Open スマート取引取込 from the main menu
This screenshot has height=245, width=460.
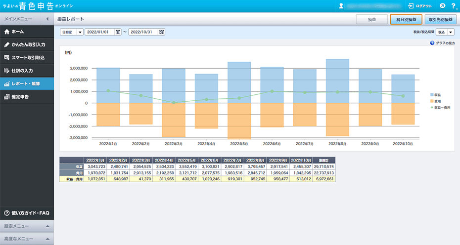(x=27, y=57)
